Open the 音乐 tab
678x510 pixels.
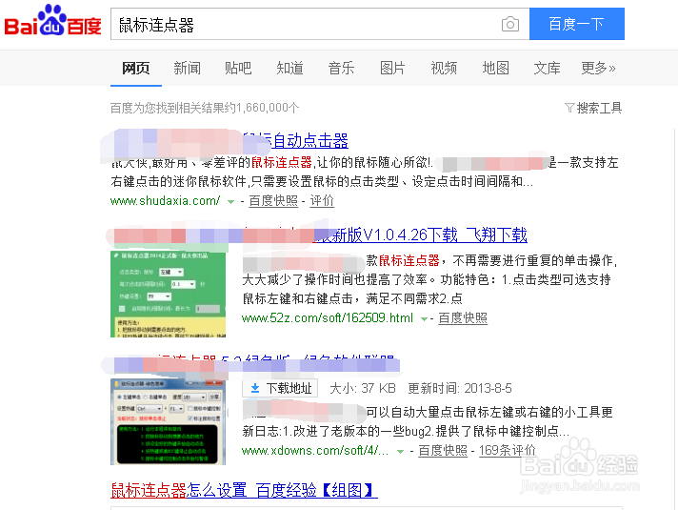(341, 68)
